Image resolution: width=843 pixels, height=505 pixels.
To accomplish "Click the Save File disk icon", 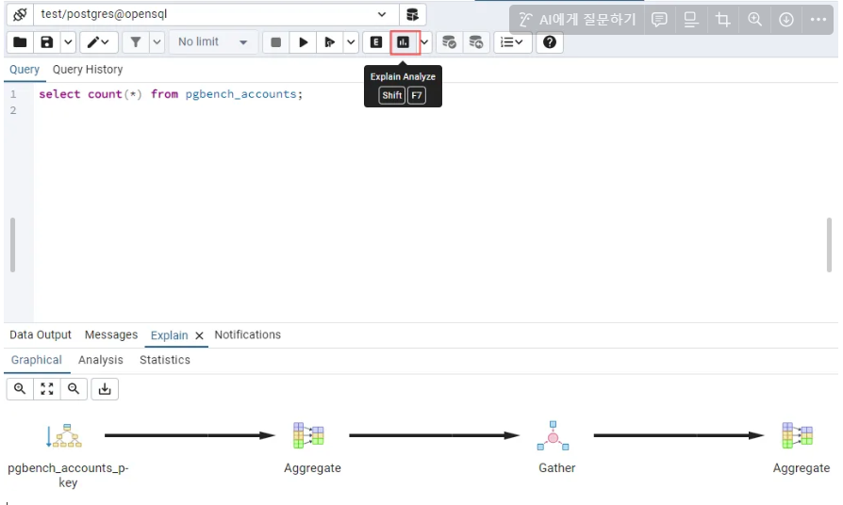I will [45, 42].
